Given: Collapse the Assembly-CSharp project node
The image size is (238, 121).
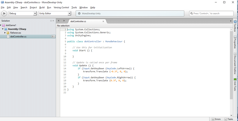Looking at the screenshot, I should click(x=3, y=29).
